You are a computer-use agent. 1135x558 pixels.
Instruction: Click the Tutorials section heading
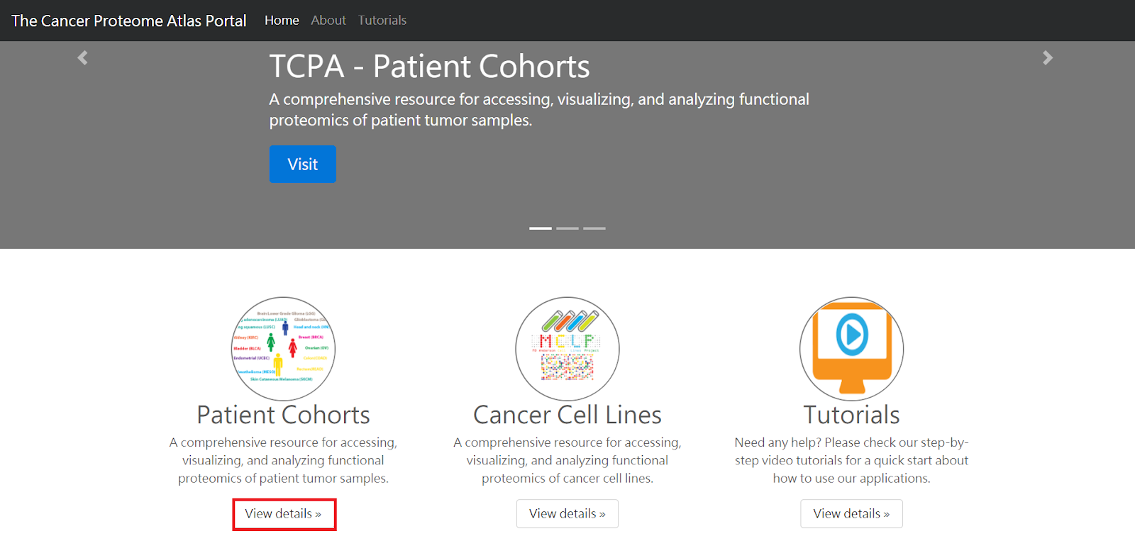pyautogui.click(x=851, y=415)
